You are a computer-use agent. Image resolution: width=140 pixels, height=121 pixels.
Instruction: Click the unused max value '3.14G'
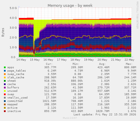[132, 91]
